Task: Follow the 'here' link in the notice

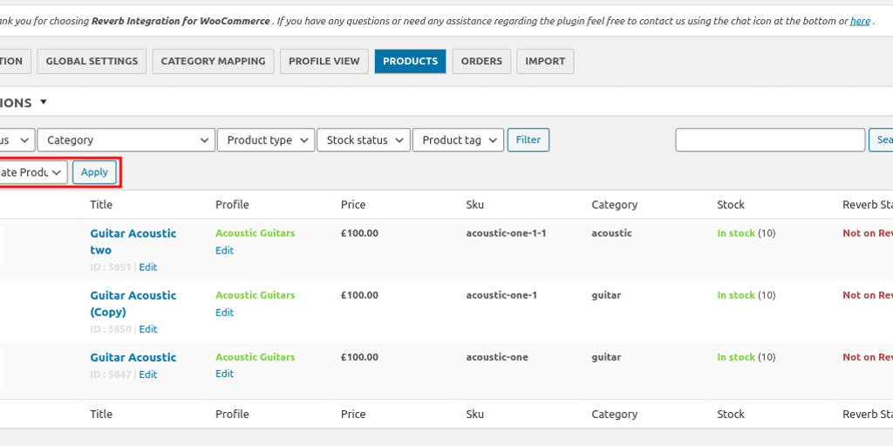Action: click(x=860, y=21)
